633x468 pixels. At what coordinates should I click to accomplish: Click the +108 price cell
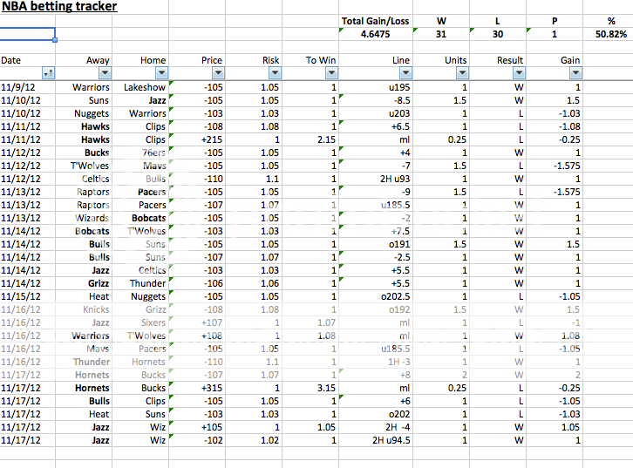[x=197, y=336]
